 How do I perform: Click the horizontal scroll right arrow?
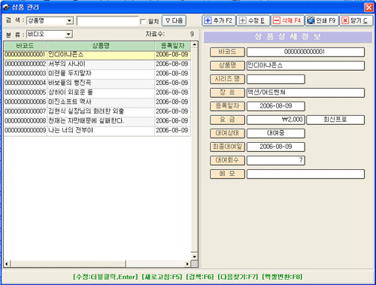187,264
